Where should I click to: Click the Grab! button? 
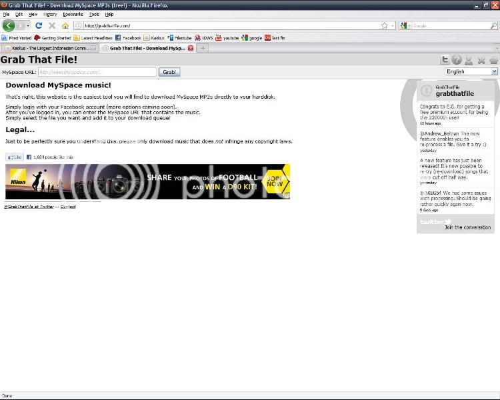click(169, 72)
